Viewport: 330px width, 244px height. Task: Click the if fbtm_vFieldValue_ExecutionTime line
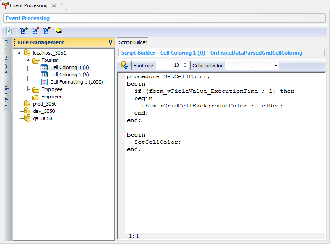pyautogui.click(x=214, y=91)
